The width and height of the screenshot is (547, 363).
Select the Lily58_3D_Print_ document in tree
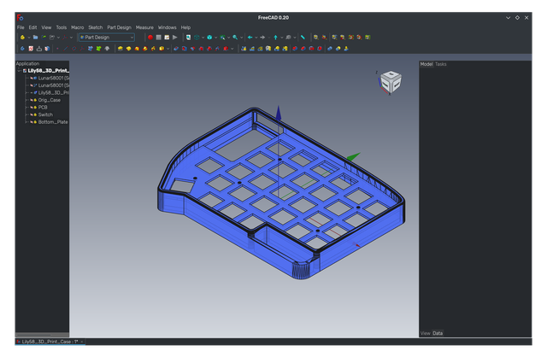coord(48,71)
